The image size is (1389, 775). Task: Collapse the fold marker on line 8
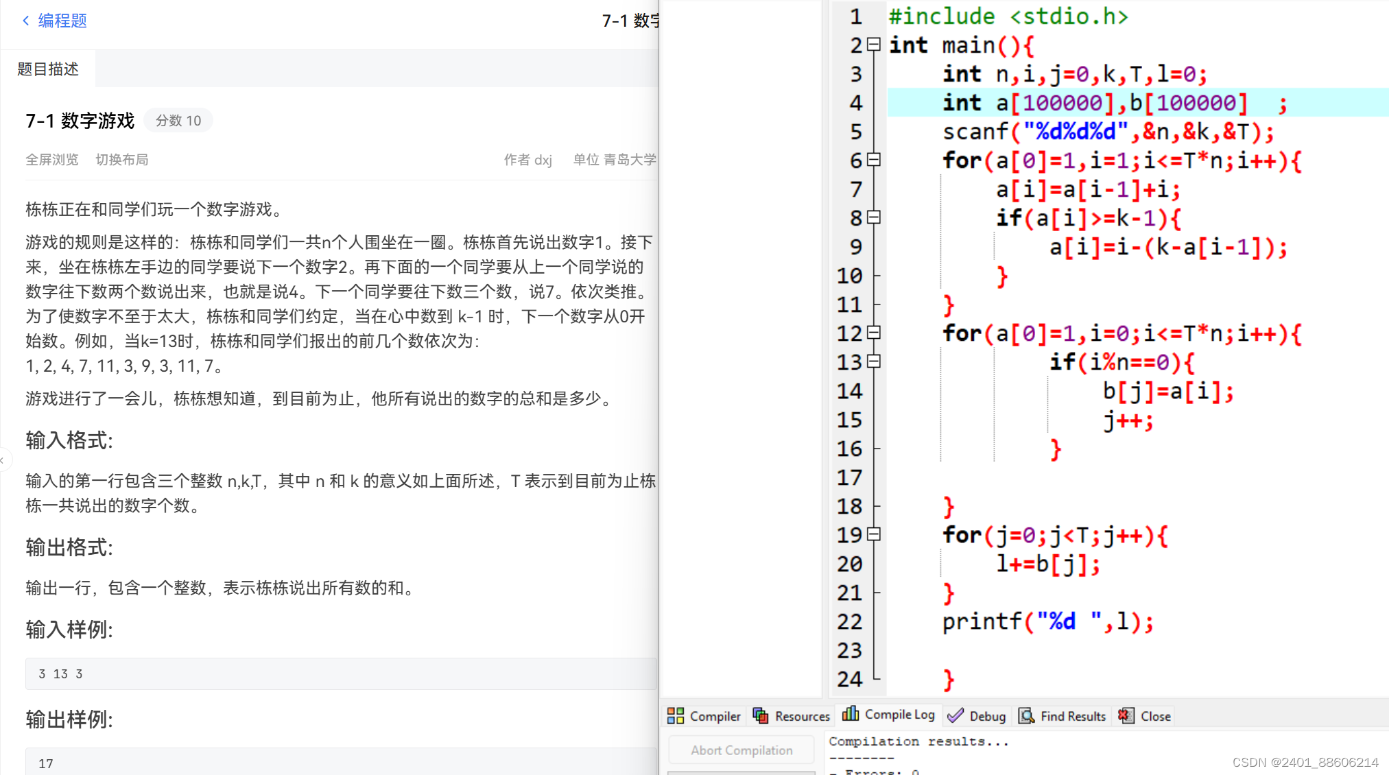(874, 217)
